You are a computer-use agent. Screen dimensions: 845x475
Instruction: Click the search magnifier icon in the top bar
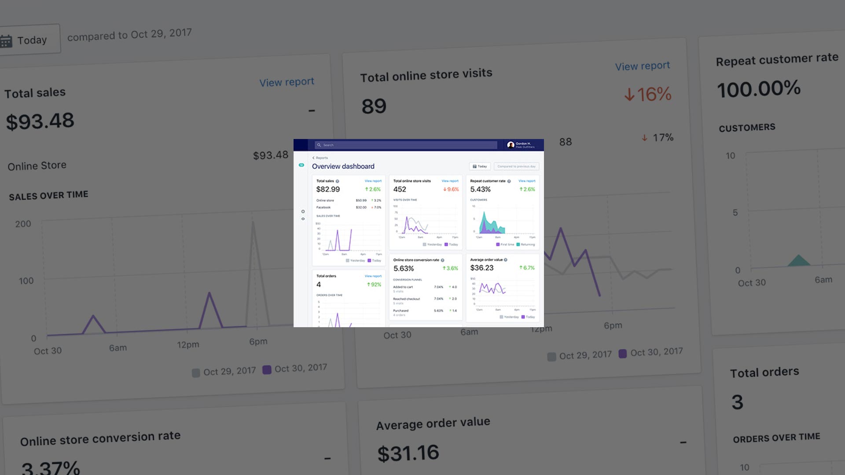click(320, 145)
